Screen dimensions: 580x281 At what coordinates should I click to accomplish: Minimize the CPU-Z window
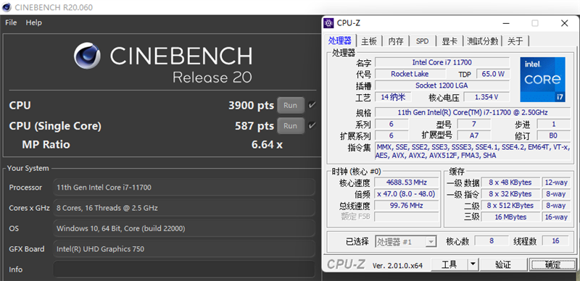coord(506,23)
